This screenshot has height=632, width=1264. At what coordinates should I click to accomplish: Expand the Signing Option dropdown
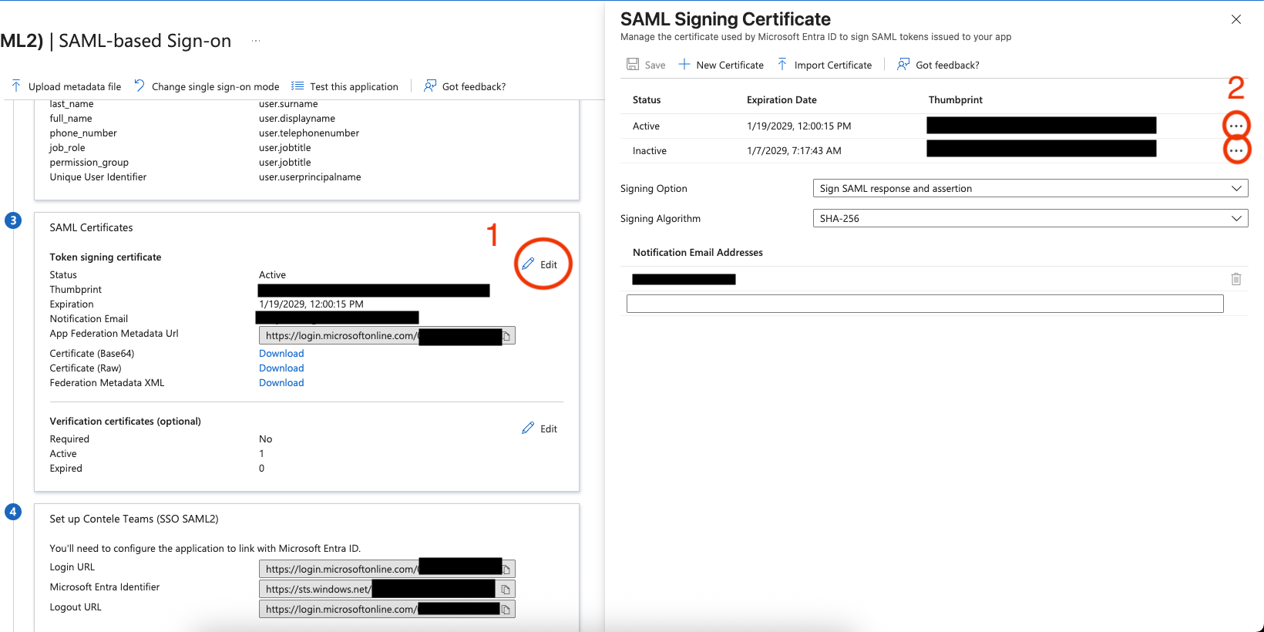coord(1030,188)
